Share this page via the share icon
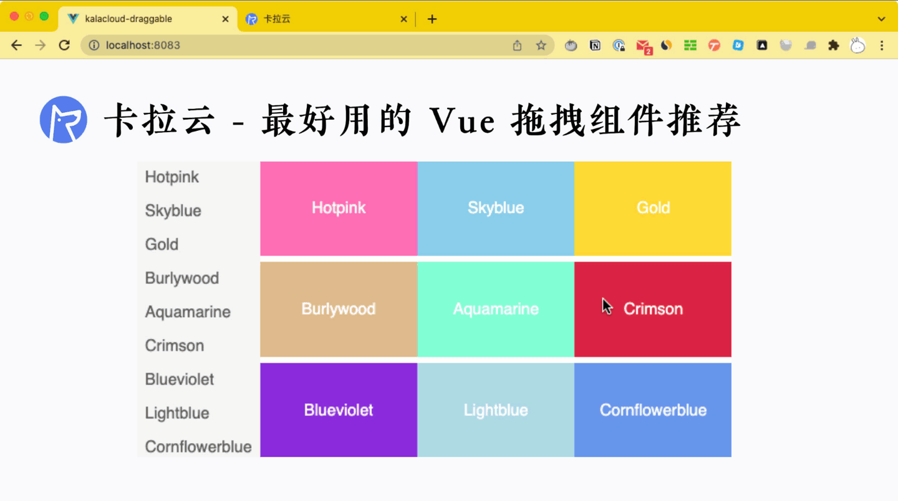This screenshot has width=898, height=501. 517,45
